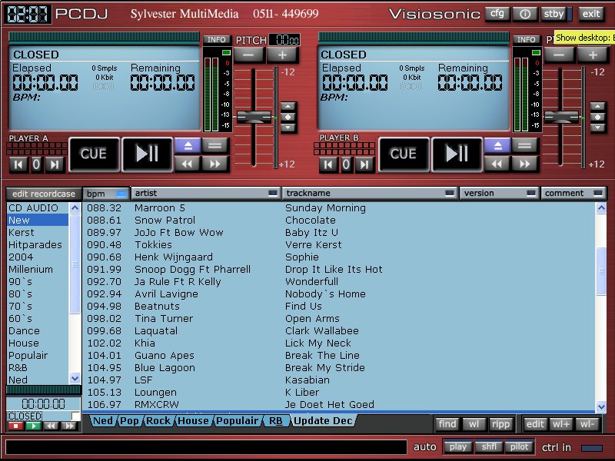Viewport: 615px width, 461px height.
Task: Fast-forward Player A with double-right arrows
Action: [215, 164]
